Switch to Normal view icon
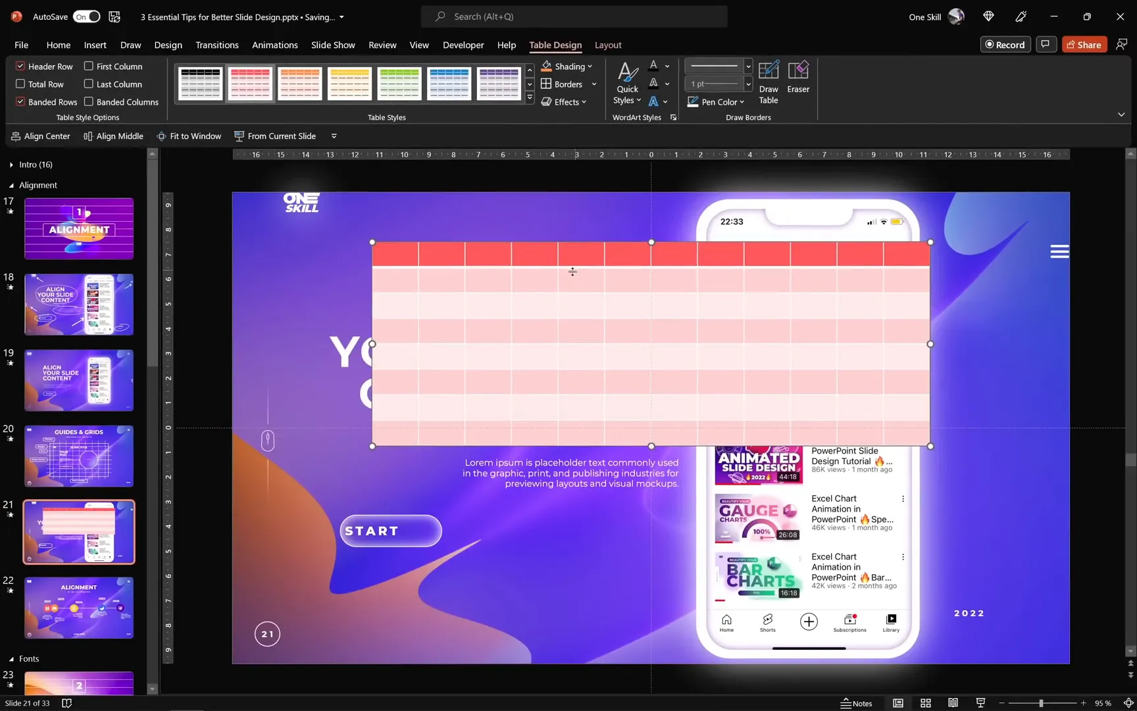 click(897, 703)
